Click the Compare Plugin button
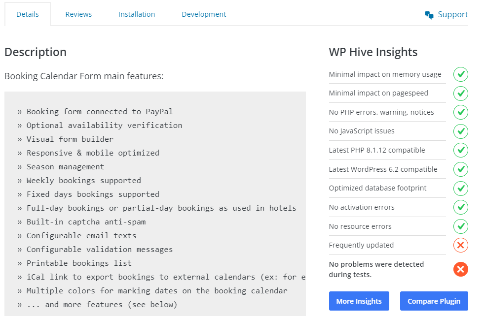This screenshot has width=484, height=316. [x=434, y=301]
